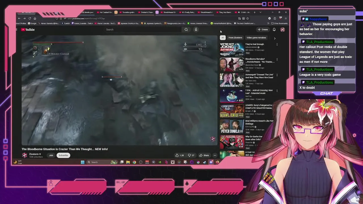Switch to the 'Drinker's Chase' tab

point(145,12)
